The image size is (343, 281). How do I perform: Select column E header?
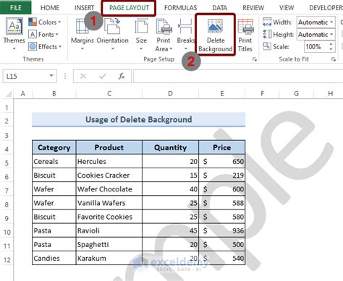(222, 93)
